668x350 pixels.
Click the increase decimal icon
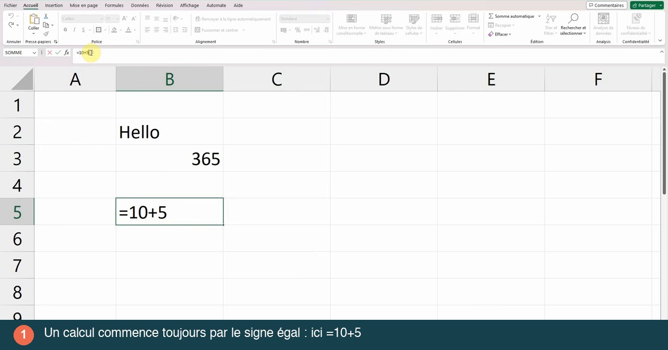[317, 30]
